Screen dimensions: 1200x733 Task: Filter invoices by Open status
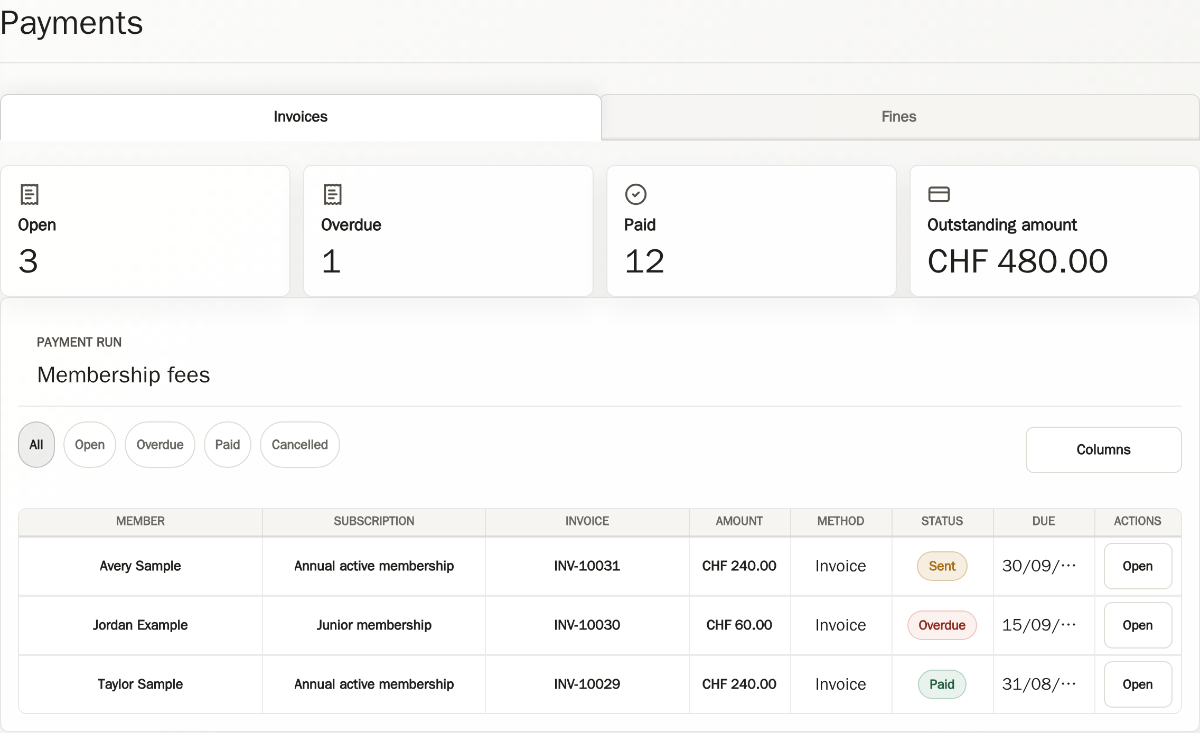pyautogui.click(x=90, y=445)
